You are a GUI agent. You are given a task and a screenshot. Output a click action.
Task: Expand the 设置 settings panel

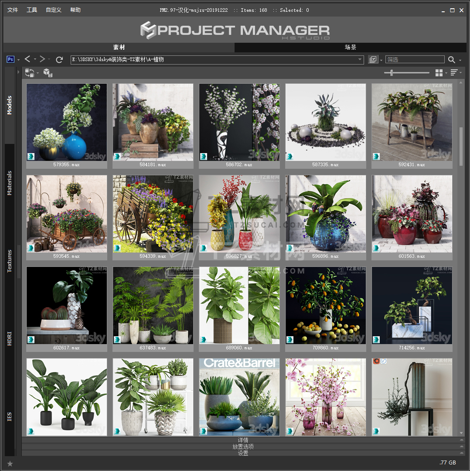tap(243, 453)
